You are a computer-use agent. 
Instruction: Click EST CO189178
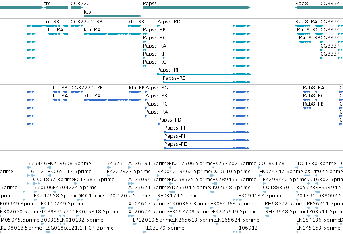(272, 164)
